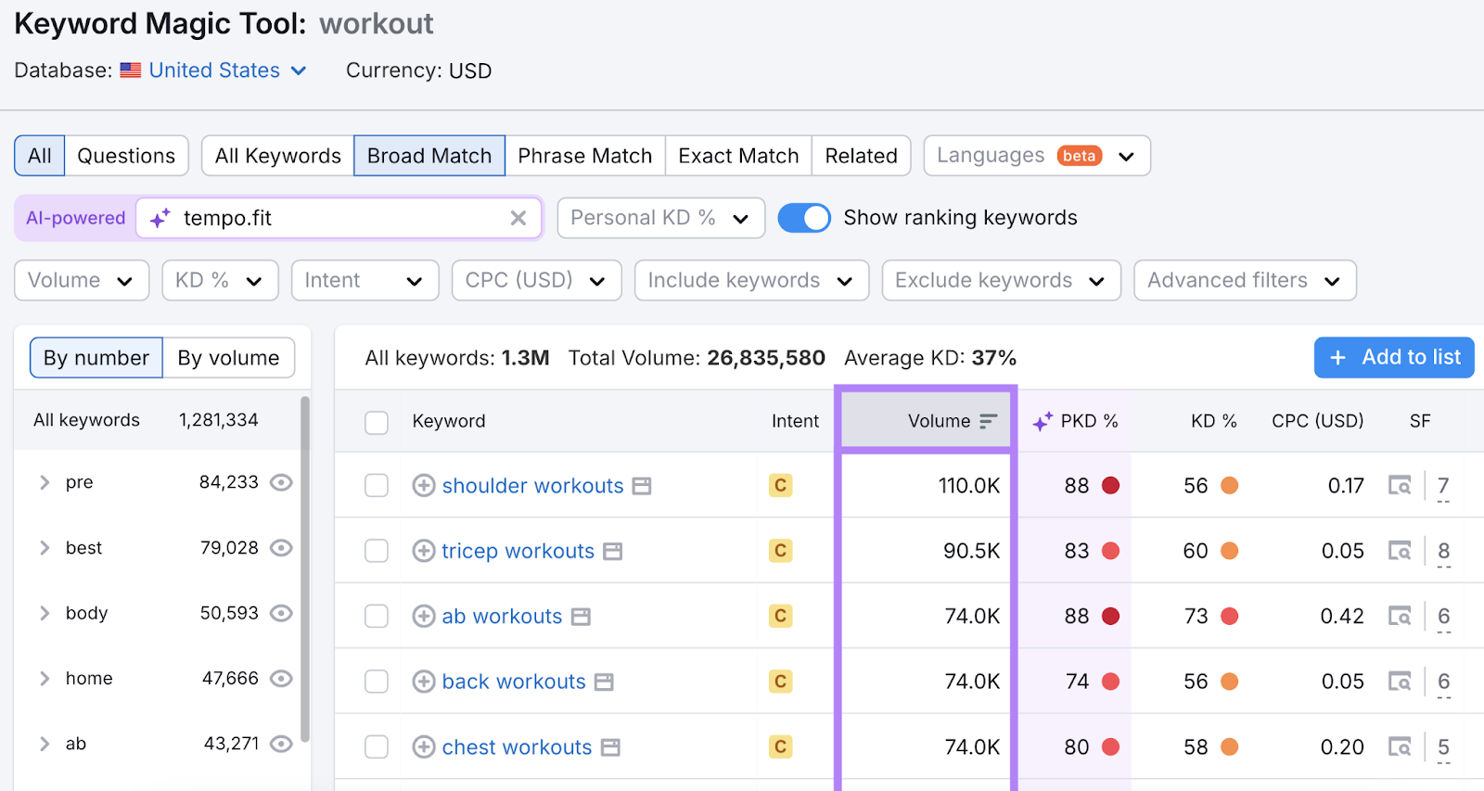Click the commercial intent badge for back workouts
Viewport: 1484px width, 791px height.
coord(780,682)
